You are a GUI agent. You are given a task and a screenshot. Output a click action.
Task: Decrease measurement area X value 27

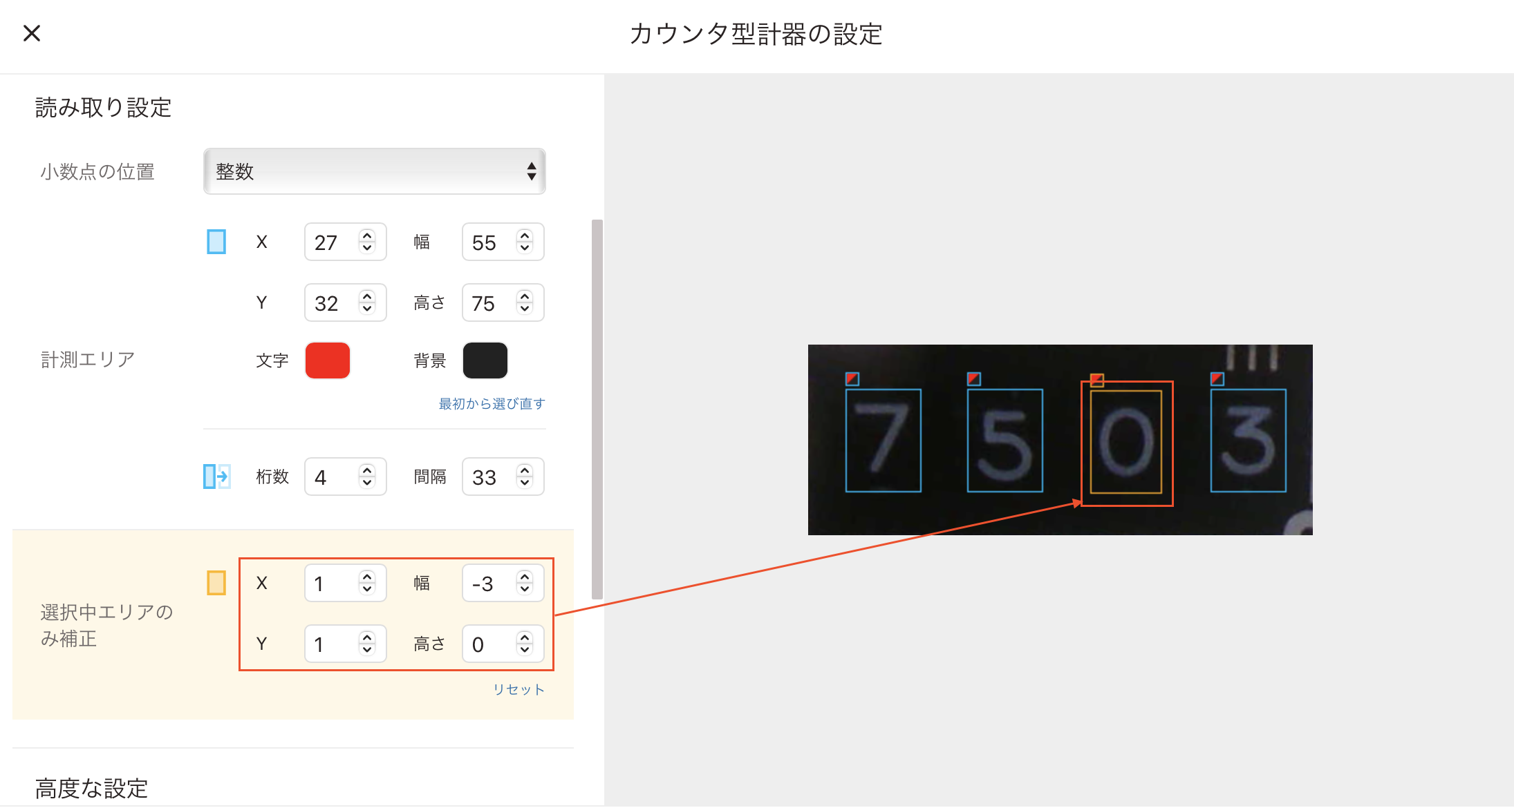point(367,248)
